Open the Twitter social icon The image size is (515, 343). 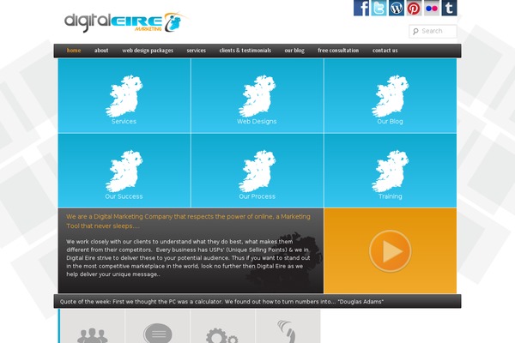pyautogui.click(x=379, y=8)
